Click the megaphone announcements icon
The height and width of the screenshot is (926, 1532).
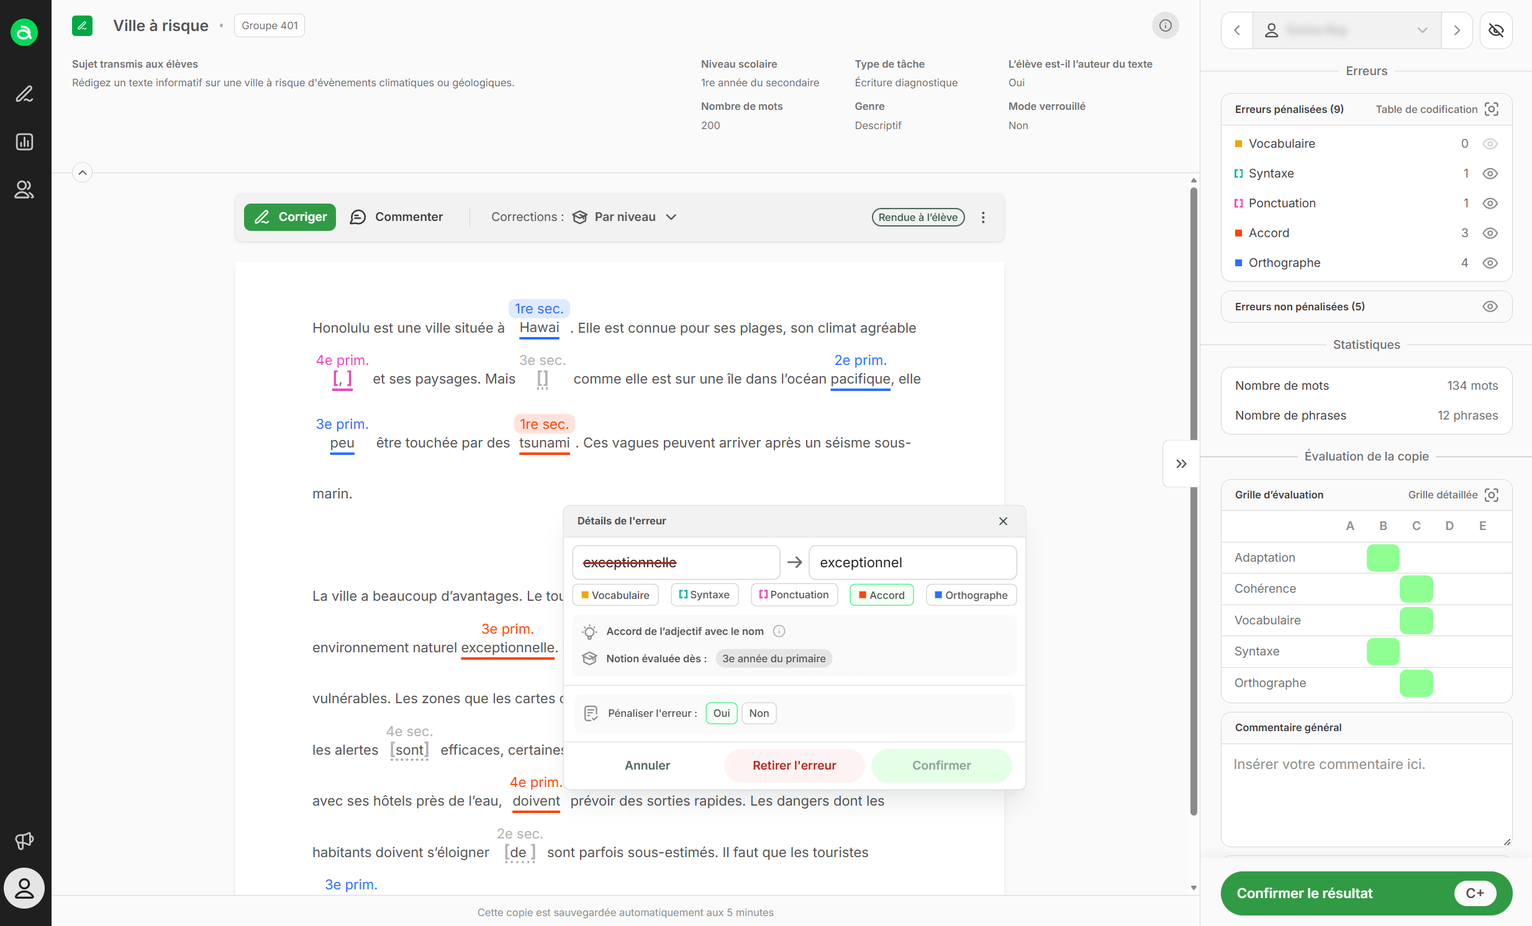coord(24,840)
